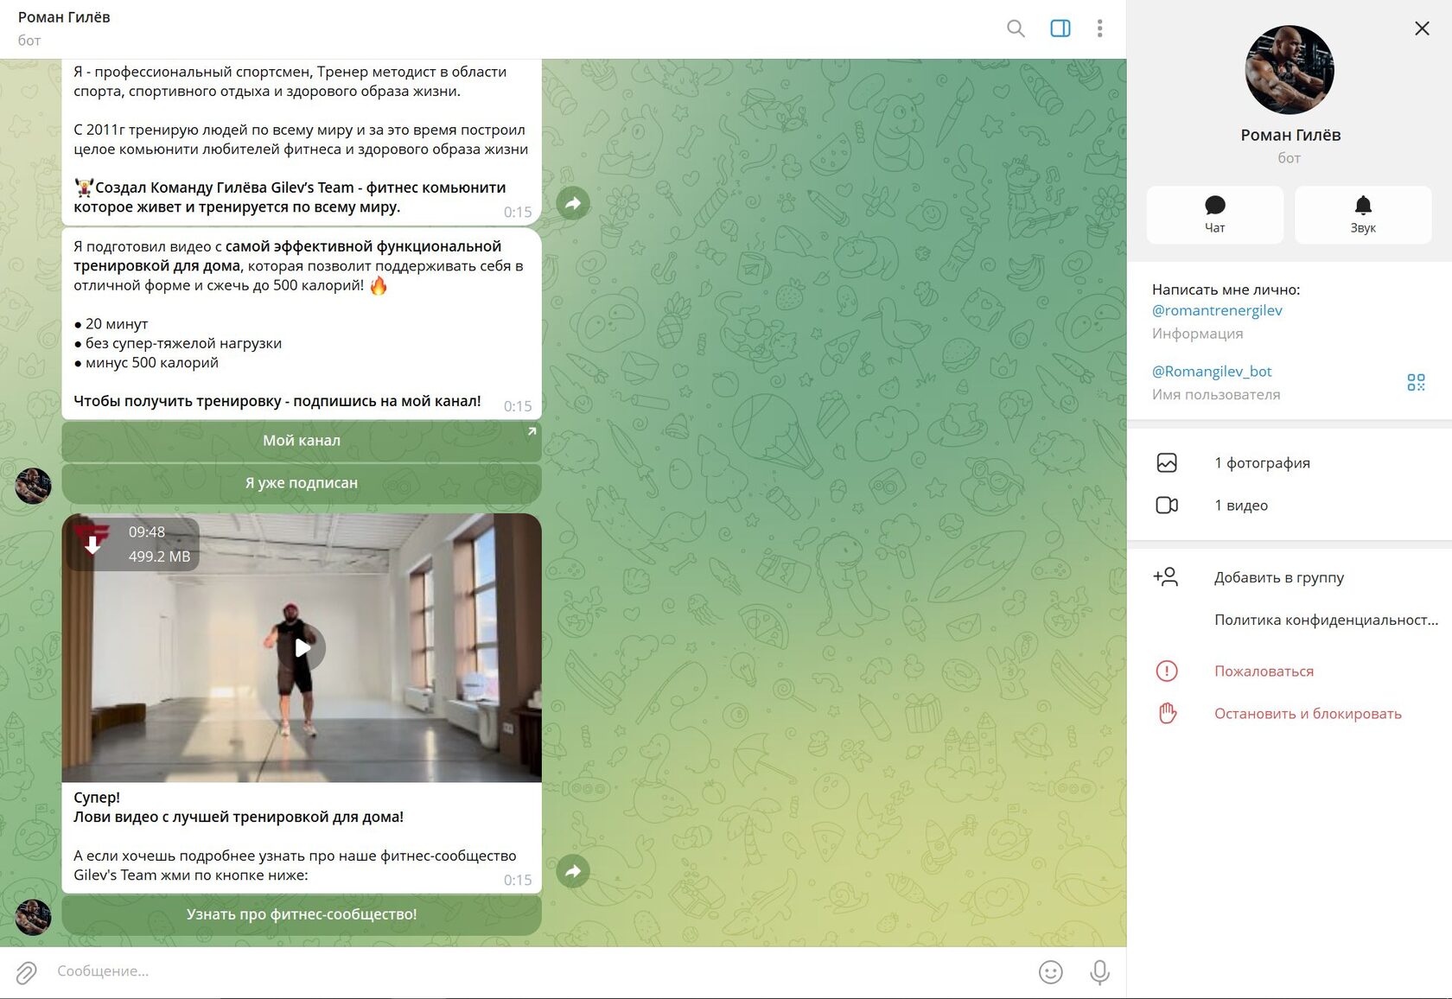Click the video camera icon
The height and width of the screenshot is (999, 1452).
tap(1167, 506)
